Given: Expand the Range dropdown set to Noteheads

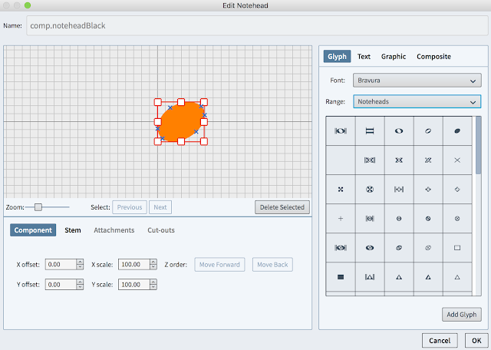Looking at the screenshot, I should (x=417, y=101).
